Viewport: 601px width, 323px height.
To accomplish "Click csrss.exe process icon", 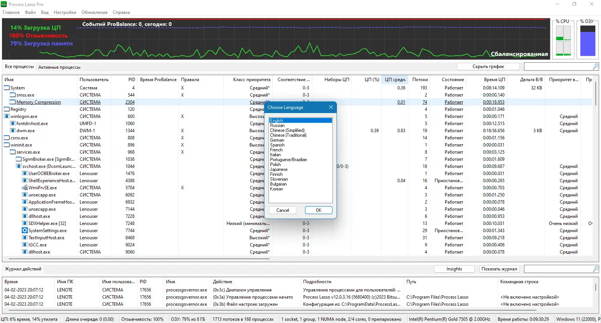I will click(7, 138).
